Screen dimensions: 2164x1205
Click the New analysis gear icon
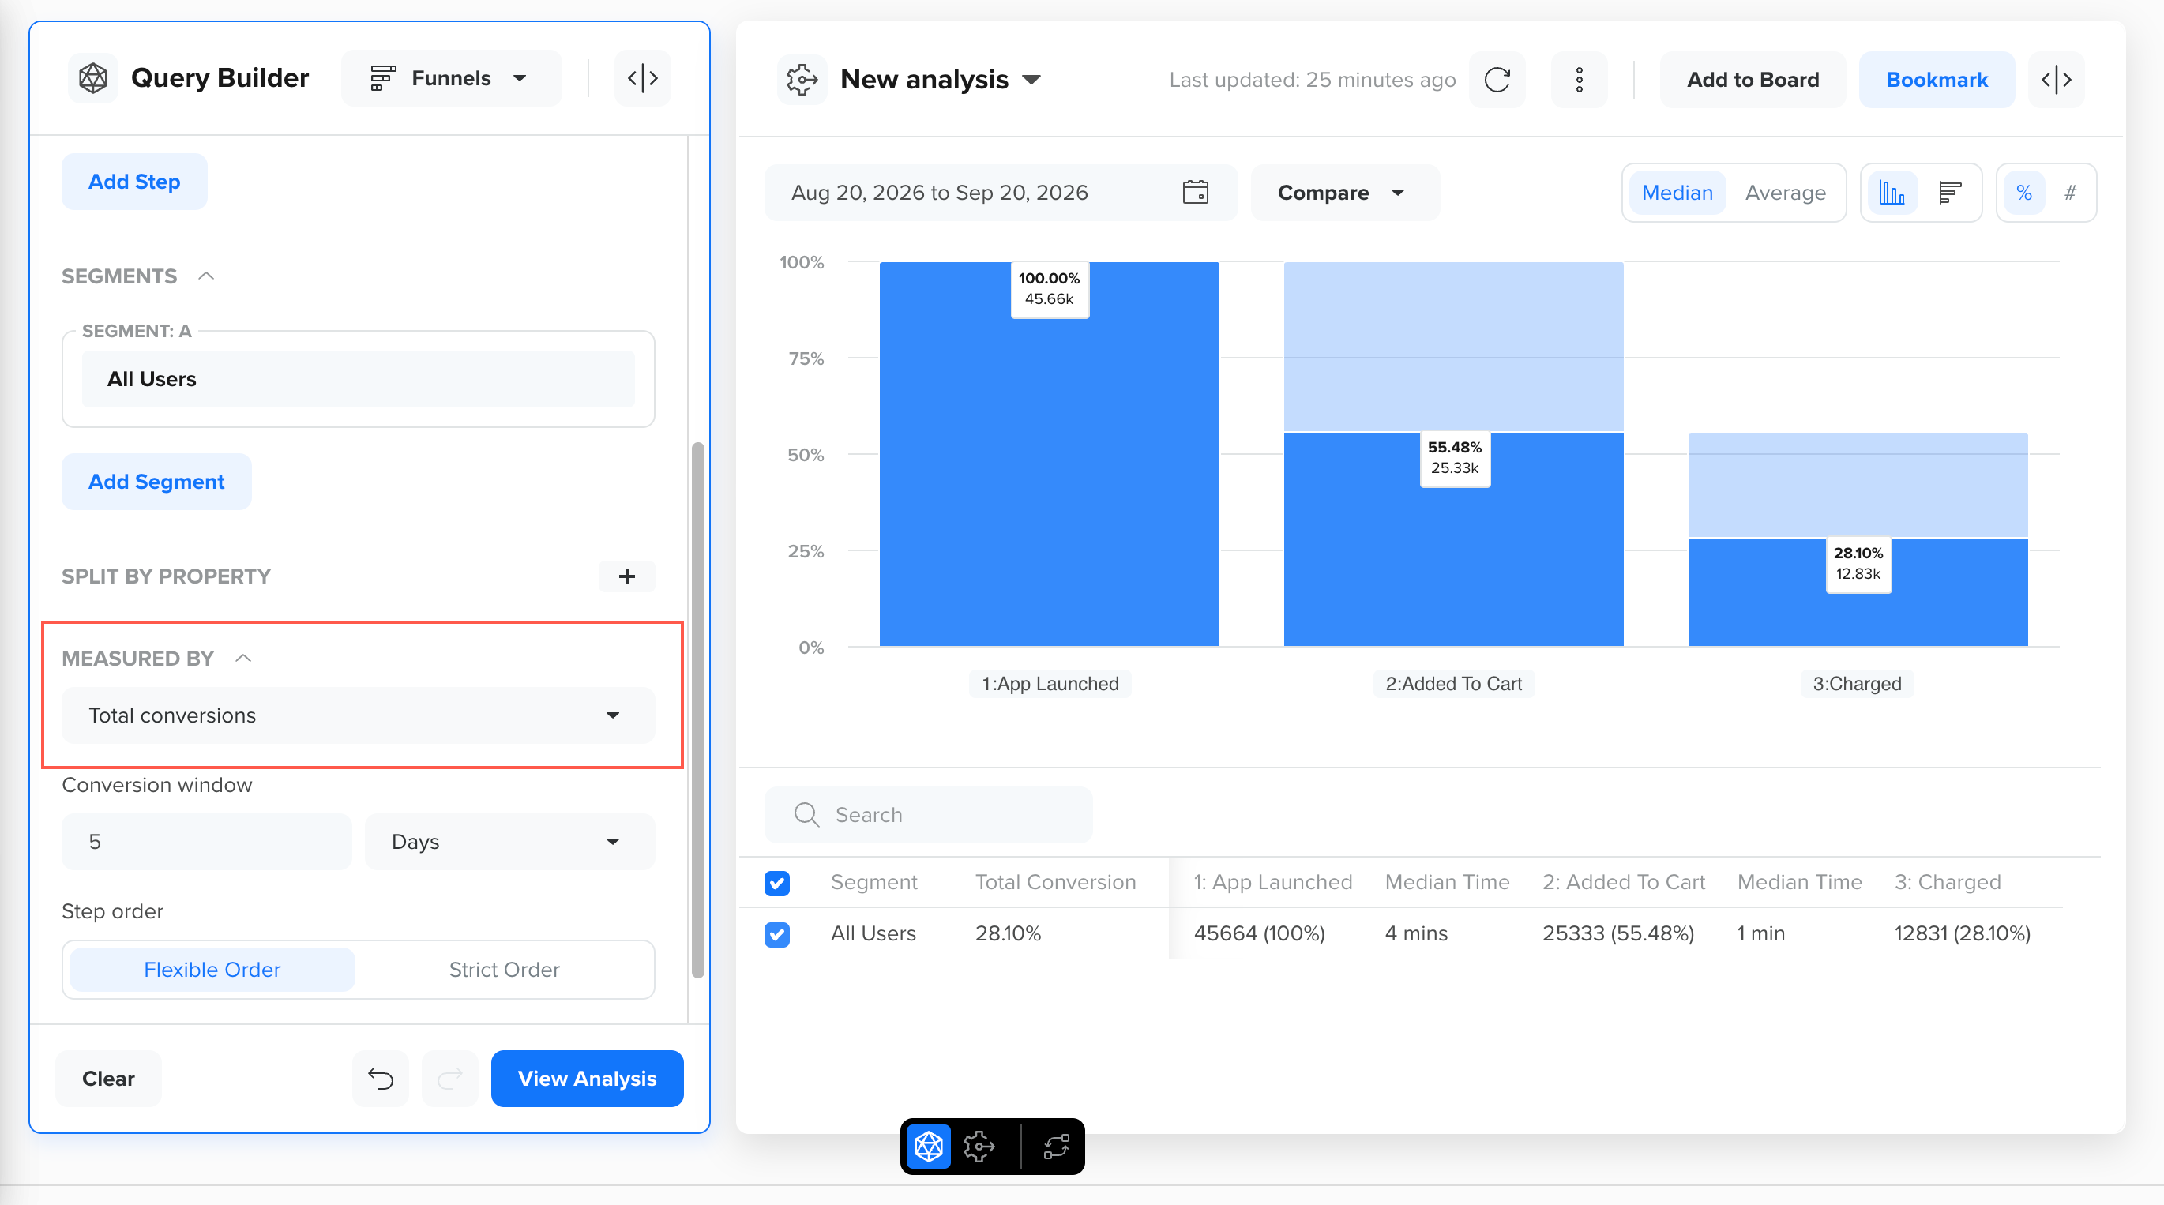802,80
